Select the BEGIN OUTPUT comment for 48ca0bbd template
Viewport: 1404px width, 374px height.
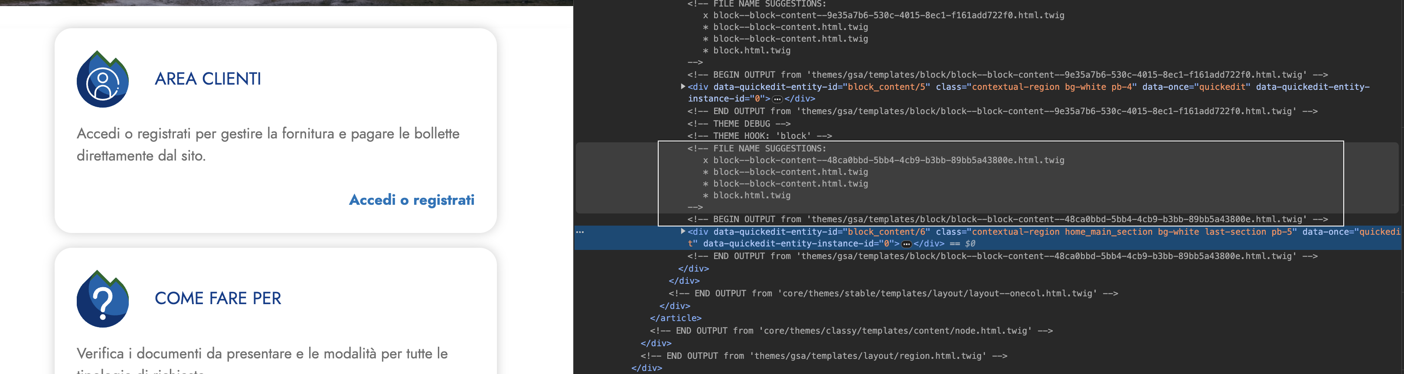coord(1007,219)
